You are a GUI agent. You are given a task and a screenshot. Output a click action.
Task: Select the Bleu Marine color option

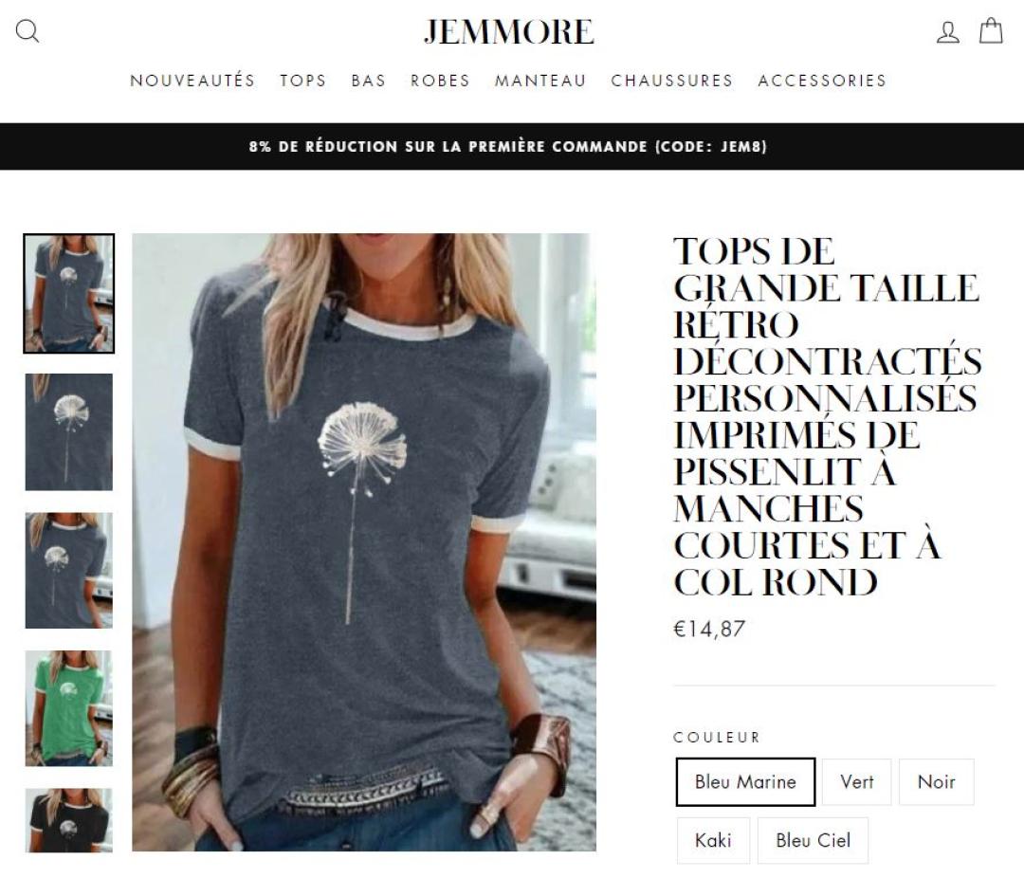pos(745,782)
